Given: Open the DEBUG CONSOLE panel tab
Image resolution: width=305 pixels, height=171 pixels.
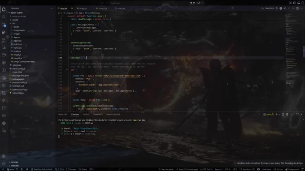Looking at the screenshot, I should pyautogui.click(x=113, y=115).
